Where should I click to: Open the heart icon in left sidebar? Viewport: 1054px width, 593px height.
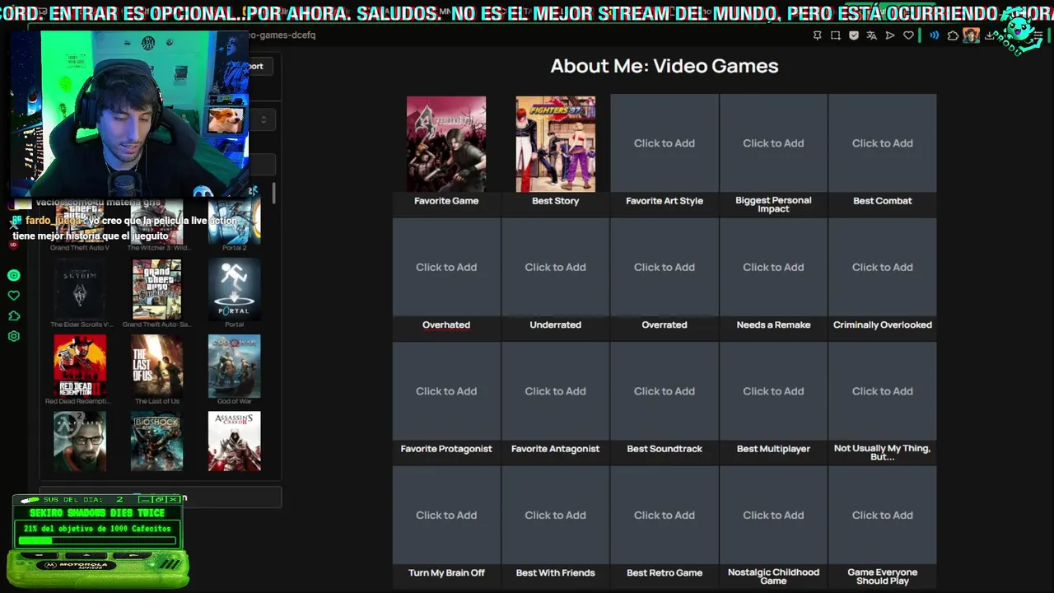point(13,296)
